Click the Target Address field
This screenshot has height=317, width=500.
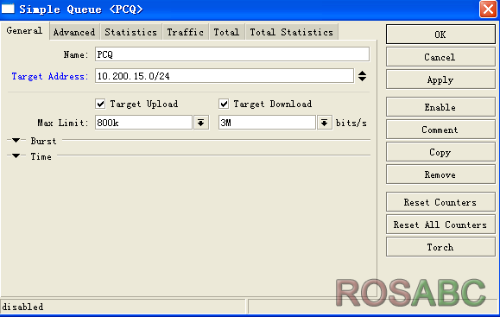(225, 76)
